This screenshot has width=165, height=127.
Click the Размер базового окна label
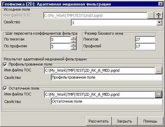point(104,33)
